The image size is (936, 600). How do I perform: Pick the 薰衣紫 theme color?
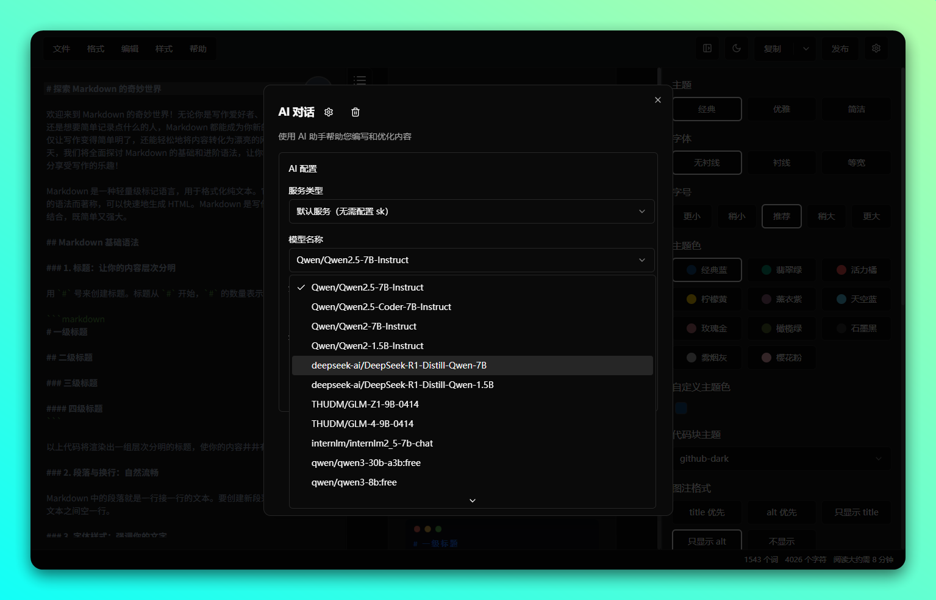click(782, 299)
